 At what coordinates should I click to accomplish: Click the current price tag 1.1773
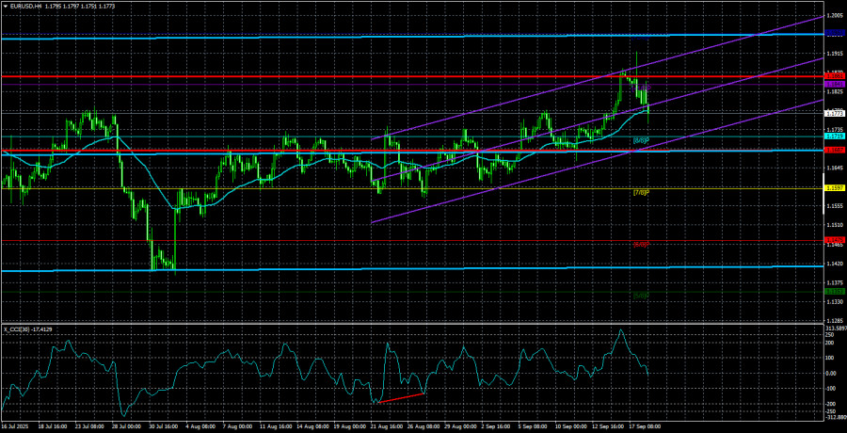834,113
